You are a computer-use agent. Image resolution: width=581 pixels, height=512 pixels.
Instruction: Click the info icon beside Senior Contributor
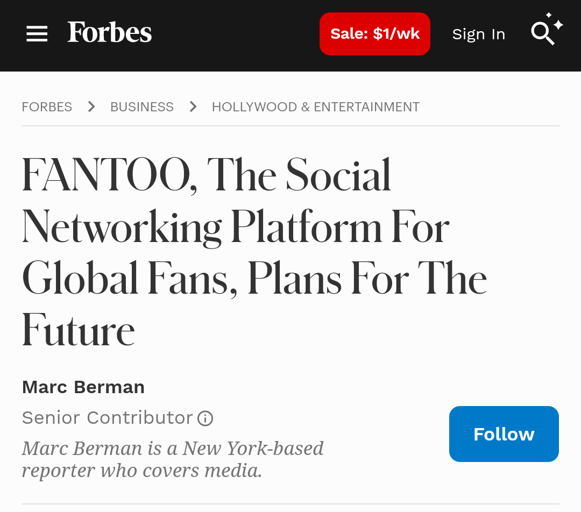(205, 418)
